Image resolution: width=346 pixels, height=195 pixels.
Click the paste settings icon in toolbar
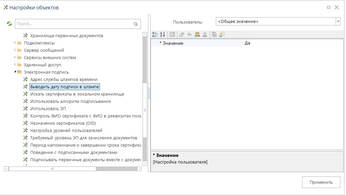(222, 34)
